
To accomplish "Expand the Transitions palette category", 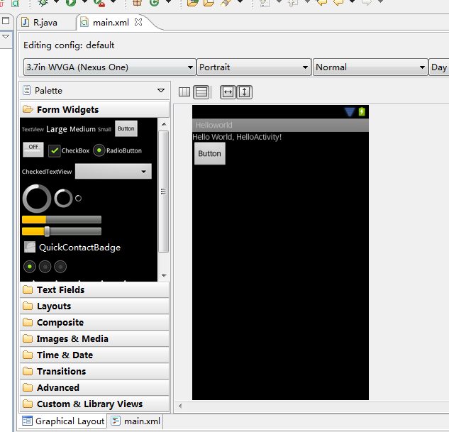I will (x=94, y=371).
